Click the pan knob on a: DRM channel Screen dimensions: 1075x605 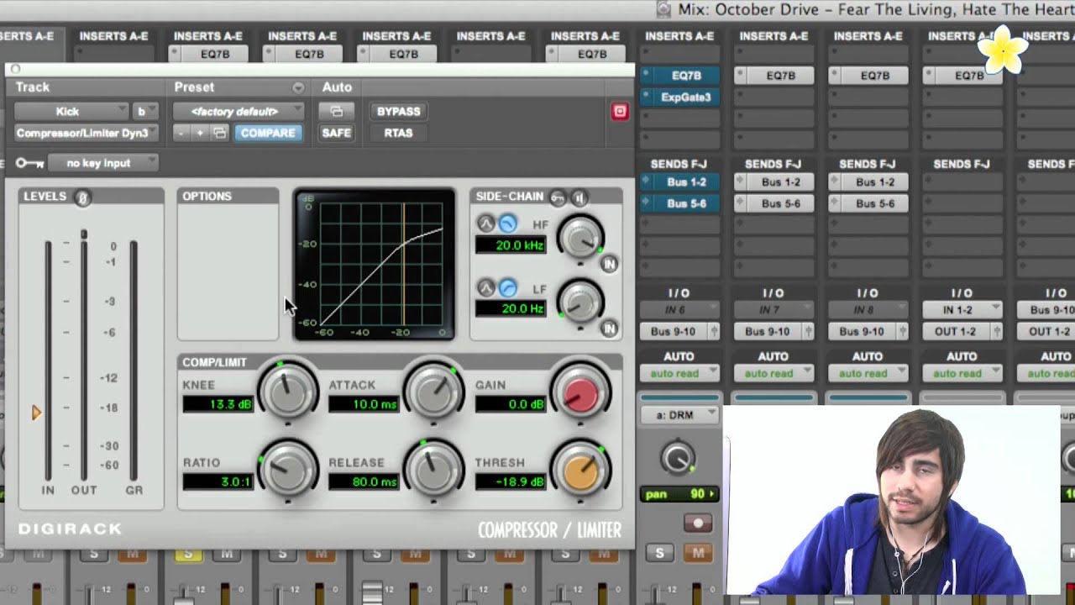click(x=679, y=458)
